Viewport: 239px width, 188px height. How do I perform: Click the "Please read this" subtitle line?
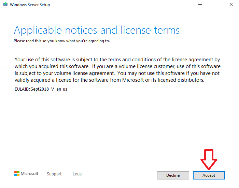point(61,41)
